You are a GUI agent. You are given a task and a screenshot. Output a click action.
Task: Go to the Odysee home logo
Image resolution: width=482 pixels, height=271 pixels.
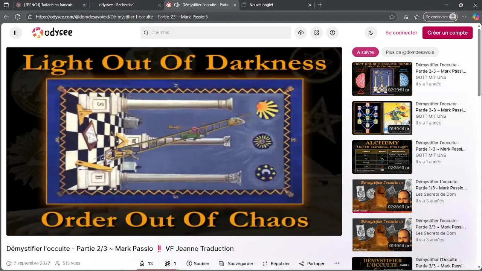[52, 33]
